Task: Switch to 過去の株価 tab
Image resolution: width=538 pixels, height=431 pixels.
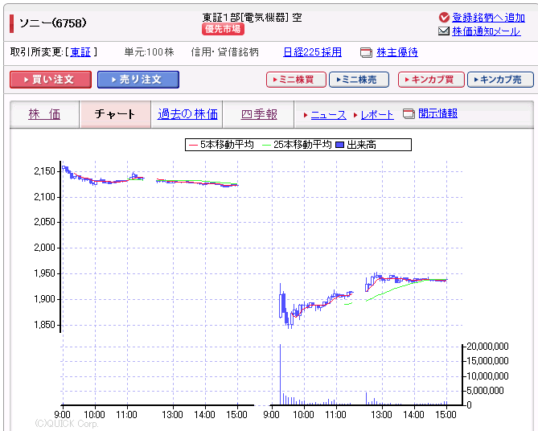Action: [187, 114]
